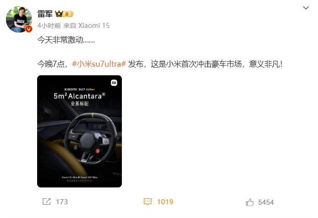Open the 雷军 username link
The height and width of the screenshot is (218, 318).
coord(45,14)
